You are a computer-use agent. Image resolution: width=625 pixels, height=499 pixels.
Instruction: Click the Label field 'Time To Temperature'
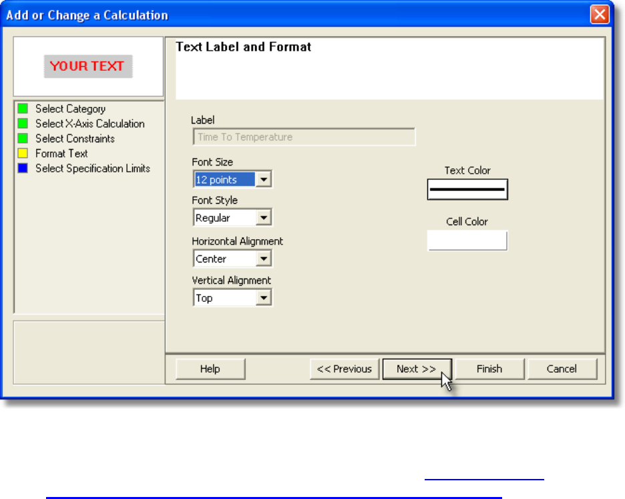[304, 137]
